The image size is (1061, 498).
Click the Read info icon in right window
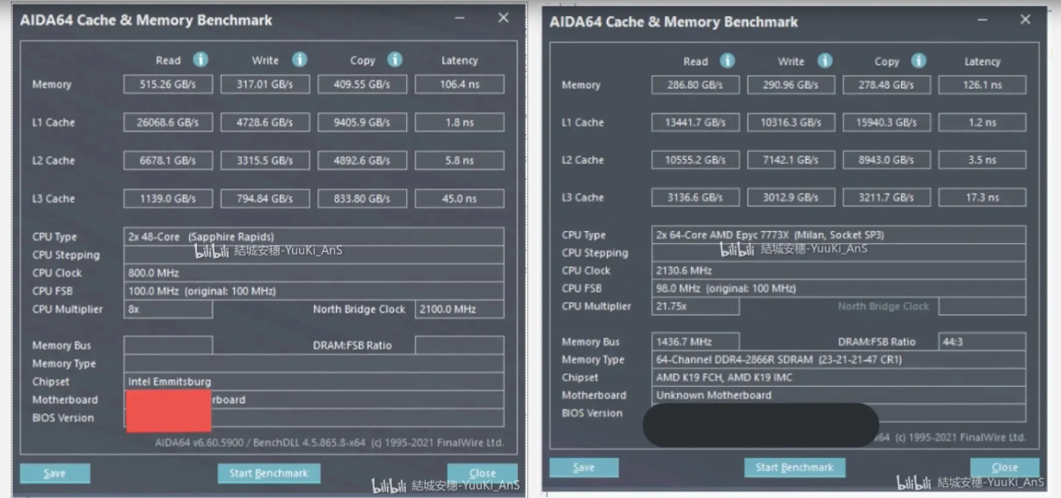727,61
